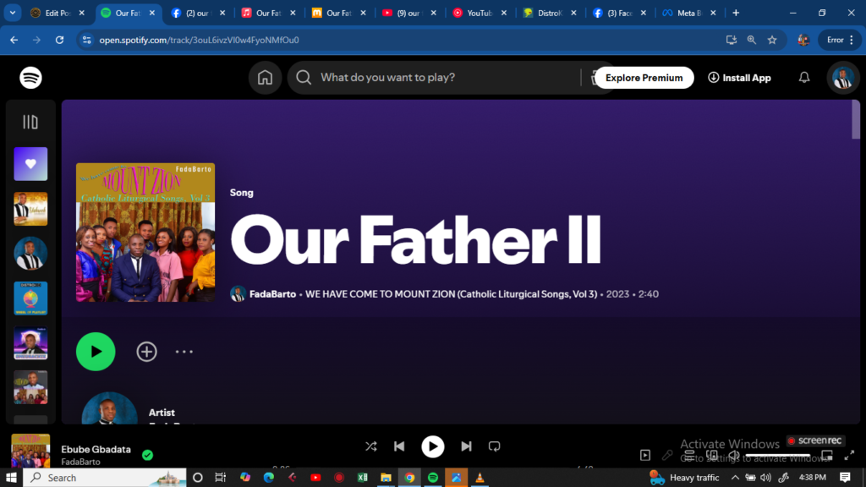Expand the taskbar hidden icons chevron
866x487 pixels.
pos(735,477)
